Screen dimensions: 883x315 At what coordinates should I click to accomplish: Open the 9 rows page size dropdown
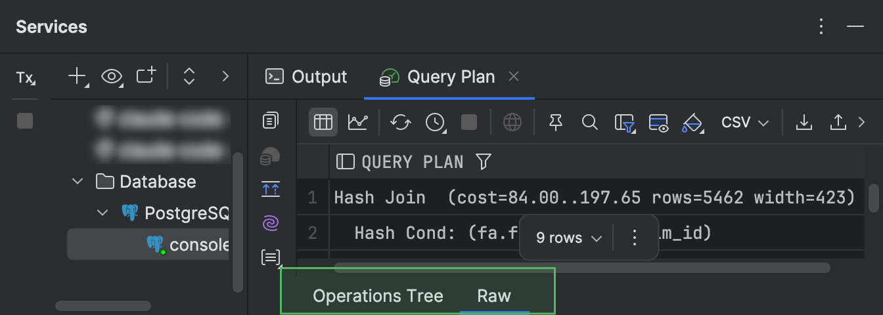(x=569, y=238)
